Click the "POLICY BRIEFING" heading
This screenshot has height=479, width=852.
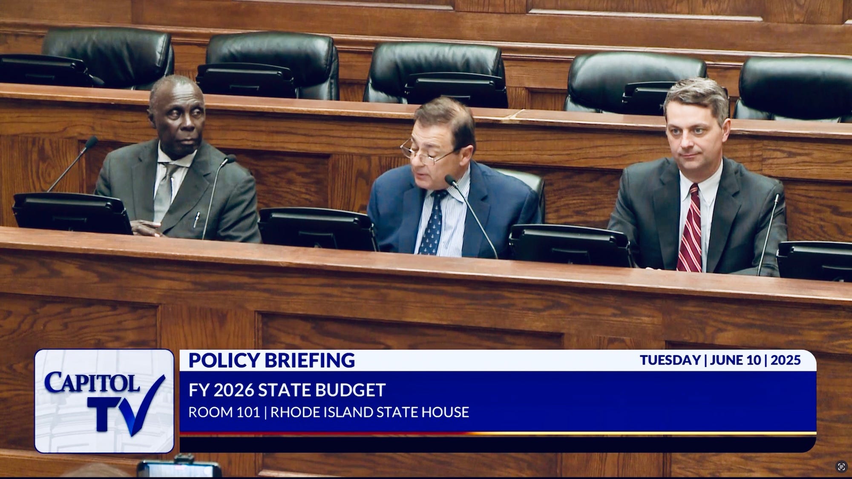click(x=271, y=360)
